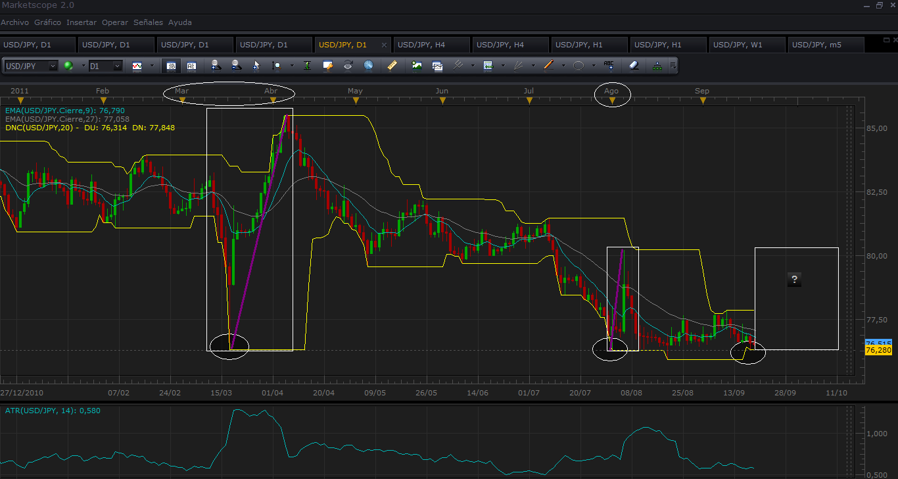898x479 pixels.
Task: Click the EMA 27 indicator label 77,058
Action: click(67, 119)
